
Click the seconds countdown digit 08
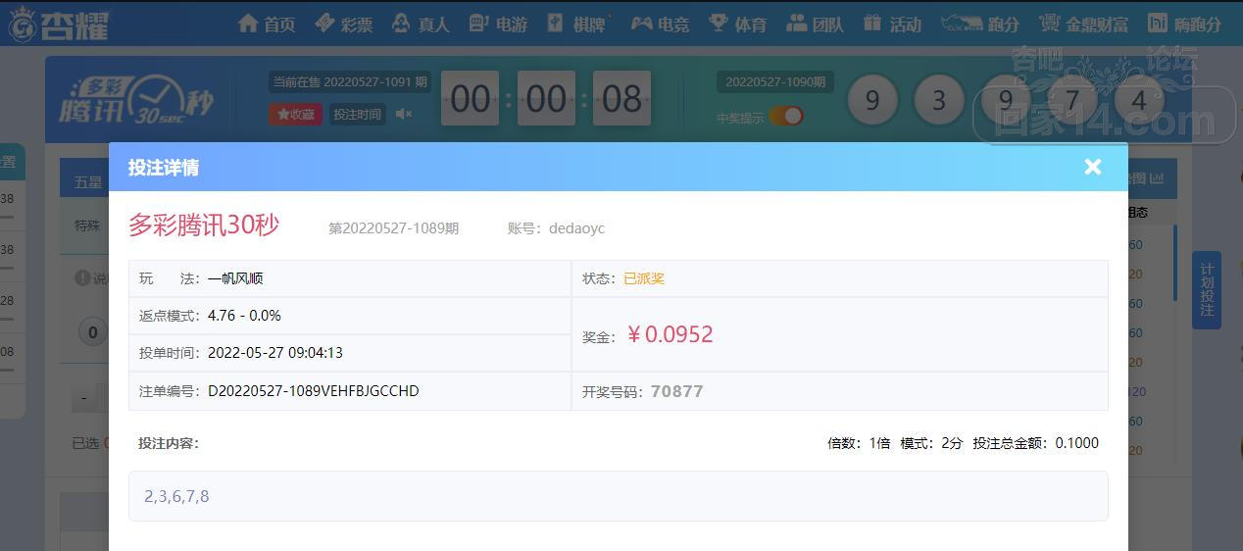(x=621, y=99)
